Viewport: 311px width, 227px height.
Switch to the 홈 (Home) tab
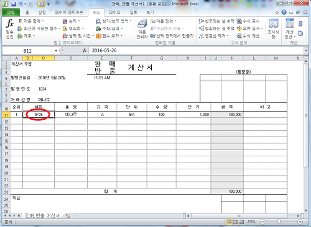(27, 12)
